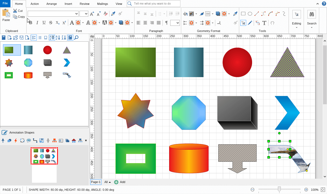Click Add to add a page
Image resolution: width=327 pixels, height=194 pixels.
pos(120,182)
